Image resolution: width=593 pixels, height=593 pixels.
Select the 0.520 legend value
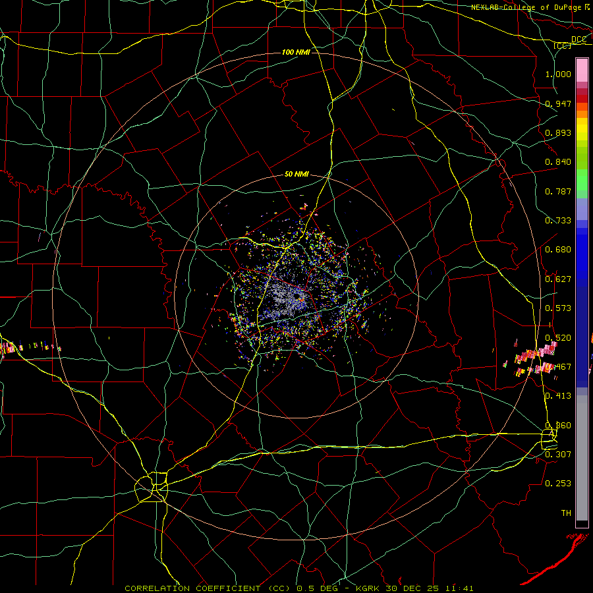coord(558,338)
